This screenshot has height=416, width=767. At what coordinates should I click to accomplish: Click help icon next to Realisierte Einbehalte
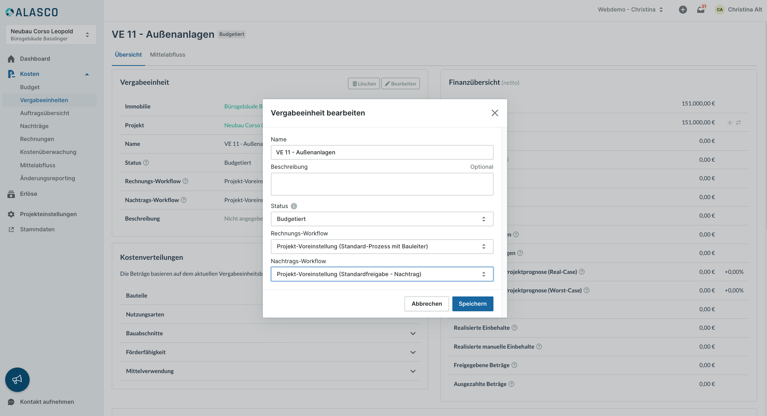pyautogui.click(x=515, y=328)
